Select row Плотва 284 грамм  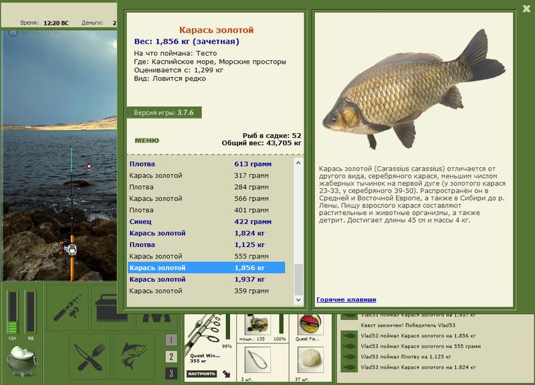[x=206, y=187]
